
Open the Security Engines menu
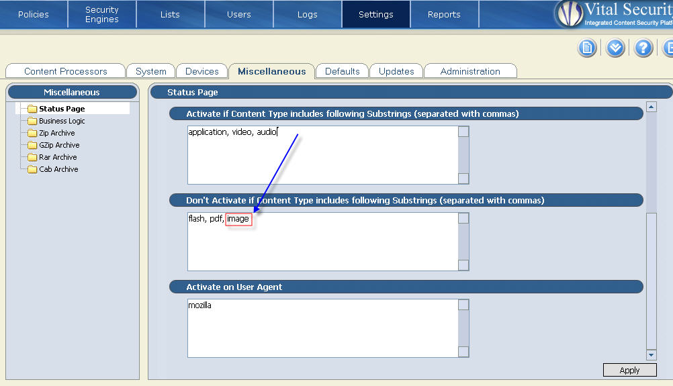point(102,14)
